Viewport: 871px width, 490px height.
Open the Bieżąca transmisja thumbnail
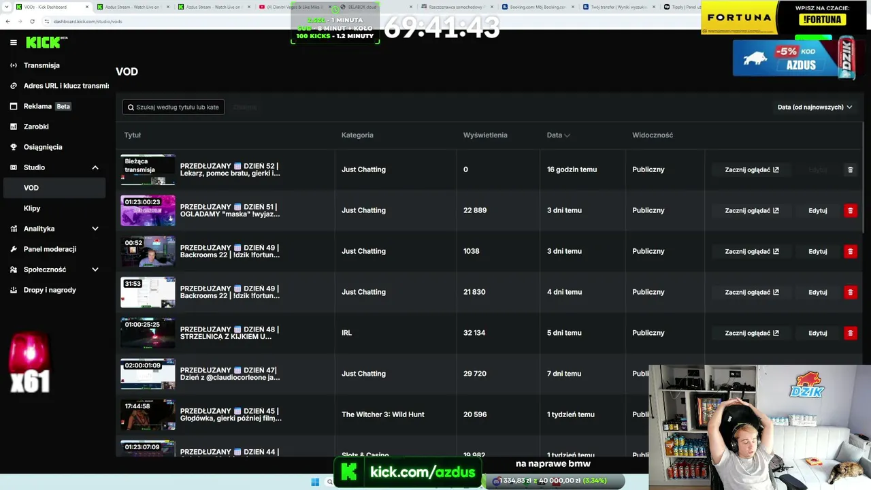click(148, 169)
